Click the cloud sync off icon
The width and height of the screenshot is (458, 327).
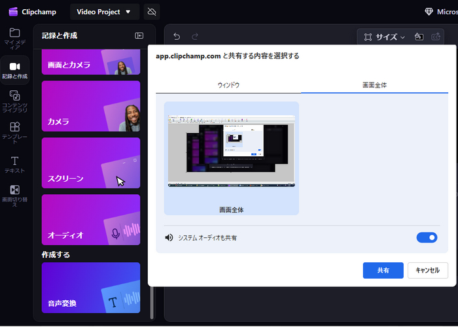coord(152,12)
